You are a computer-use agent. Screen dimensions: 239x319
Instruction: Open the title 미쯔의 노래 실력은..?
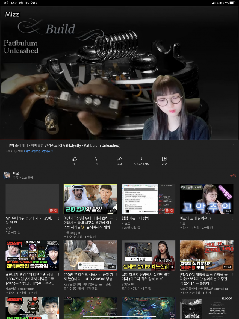coord(195,218)
